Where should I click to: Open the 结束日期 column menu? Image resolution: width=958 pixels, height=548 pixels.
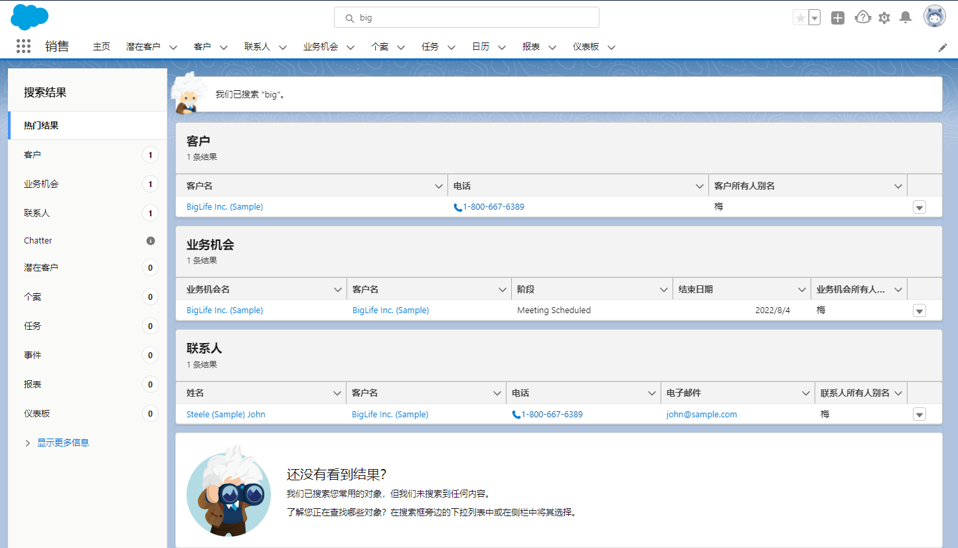tap(802, 290)
